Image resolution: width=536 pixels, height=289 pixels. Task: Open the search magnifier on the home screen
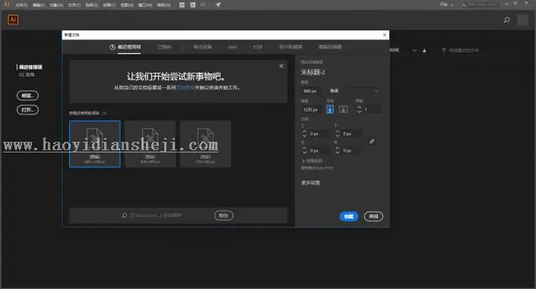506,20
